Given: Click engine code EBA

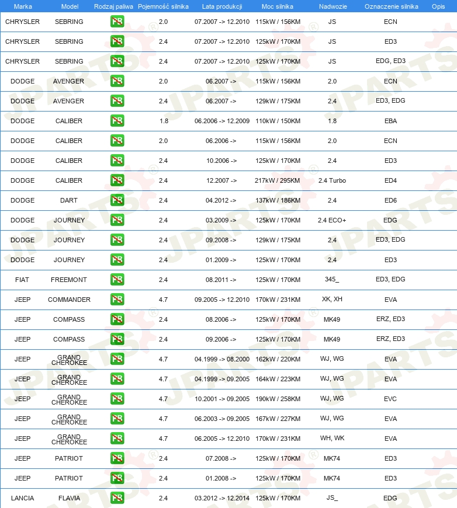Looking at the screenshot, I should tap(390, 121).
